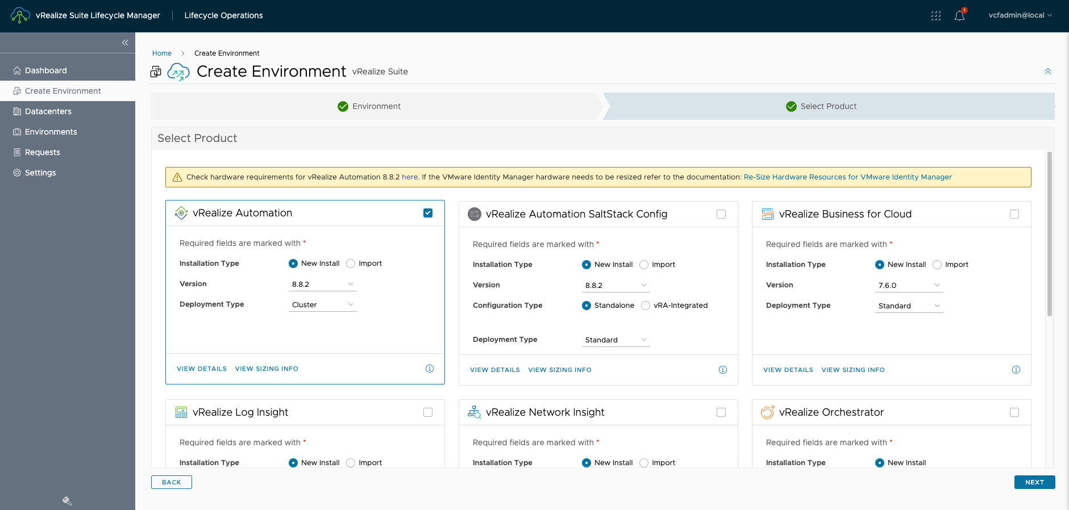Click the vRealize Network Insight product icon
1069x510 pixels.
[475, 412]
